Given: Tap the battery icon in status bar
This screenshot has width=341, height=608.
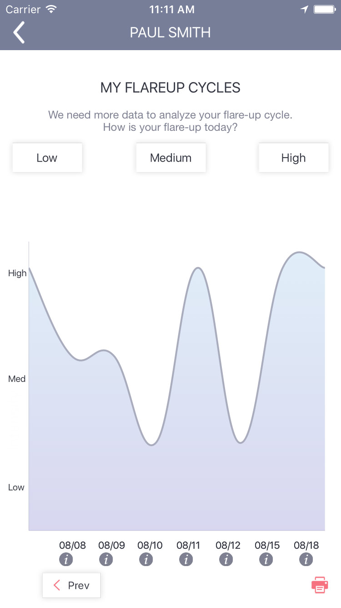Looking at the screenshot, I should coord(325,9).
